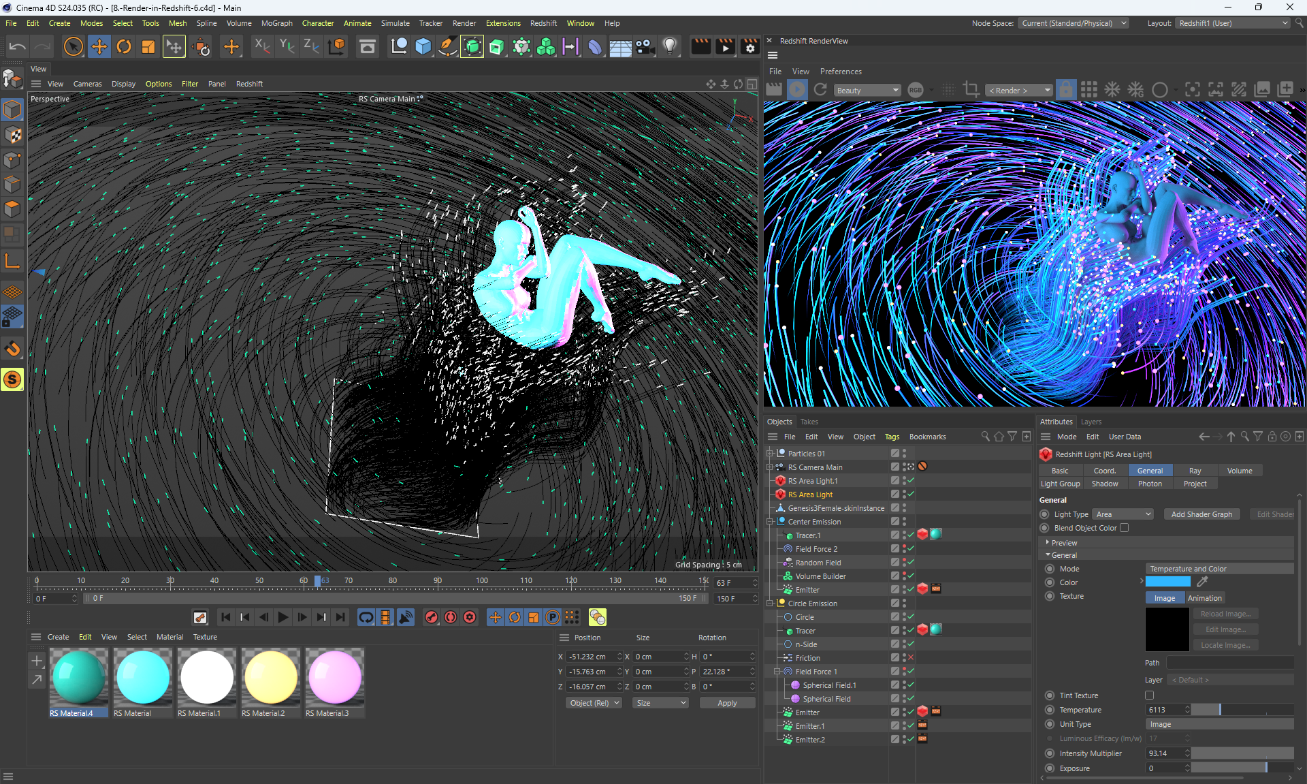This screenshot has height=784, width=1307.
Task: Click the blue light Color swatch
Action: click(1168, 582)
